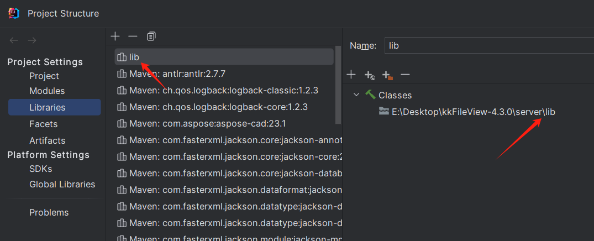The height and width of the screenshot is (241, 594).
Task: Click the Project Structure window title
Action: (x=63, y=14)
